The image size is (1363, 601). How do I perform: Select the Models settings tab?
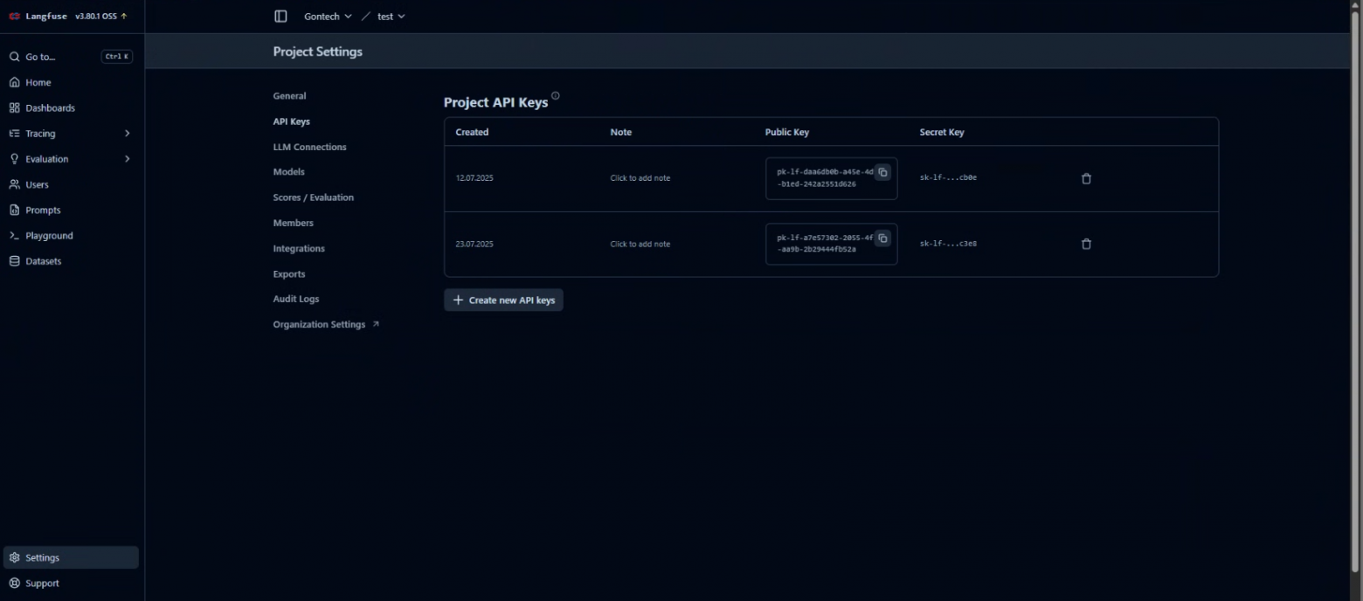tap(288, 172)
